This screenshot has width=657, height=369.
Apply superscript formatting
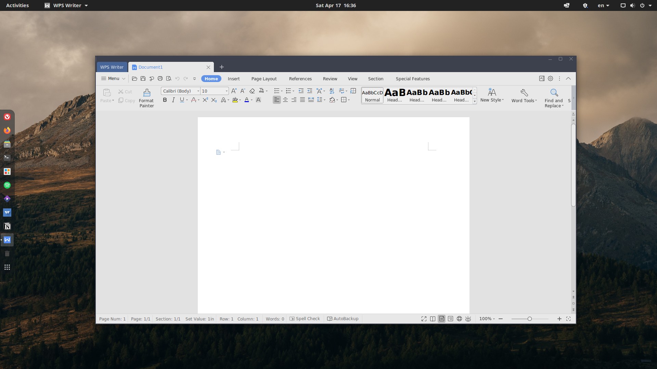pos(205,100)
